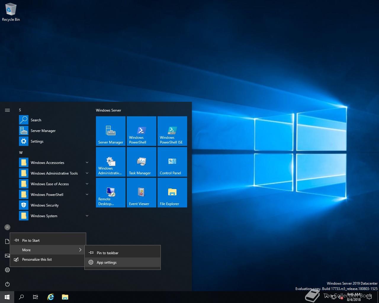The height and width of the screenshot is (303, 379).
Task: Click the Windows Start button
Action: point(7,297)
